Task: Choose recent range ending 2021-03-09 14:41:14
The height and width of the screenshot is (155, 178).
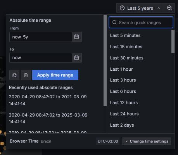Action: pos(48,100)
